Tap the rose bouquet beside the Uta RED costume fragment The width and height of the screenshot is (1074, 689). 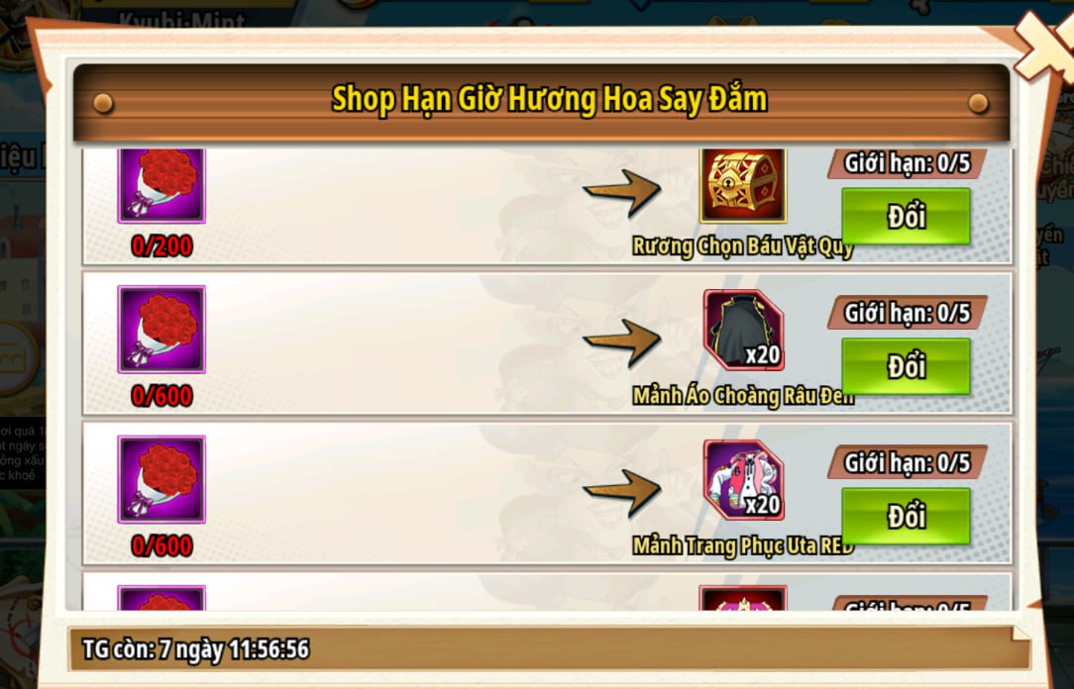pos(161,479)
